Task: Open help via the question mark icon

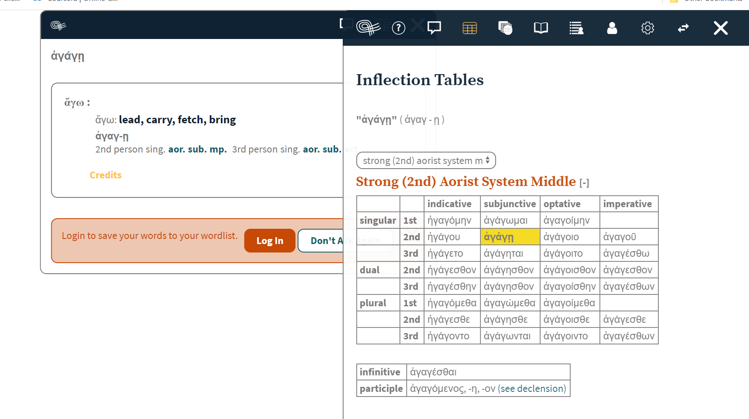Action: 398,28
